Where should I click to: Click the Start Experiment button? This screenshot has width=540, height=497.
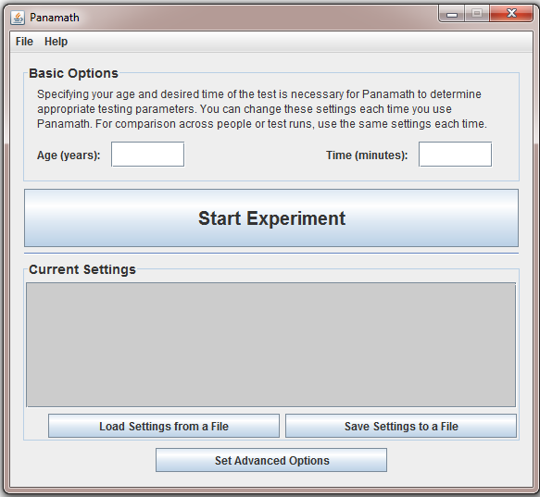[271, 217]
